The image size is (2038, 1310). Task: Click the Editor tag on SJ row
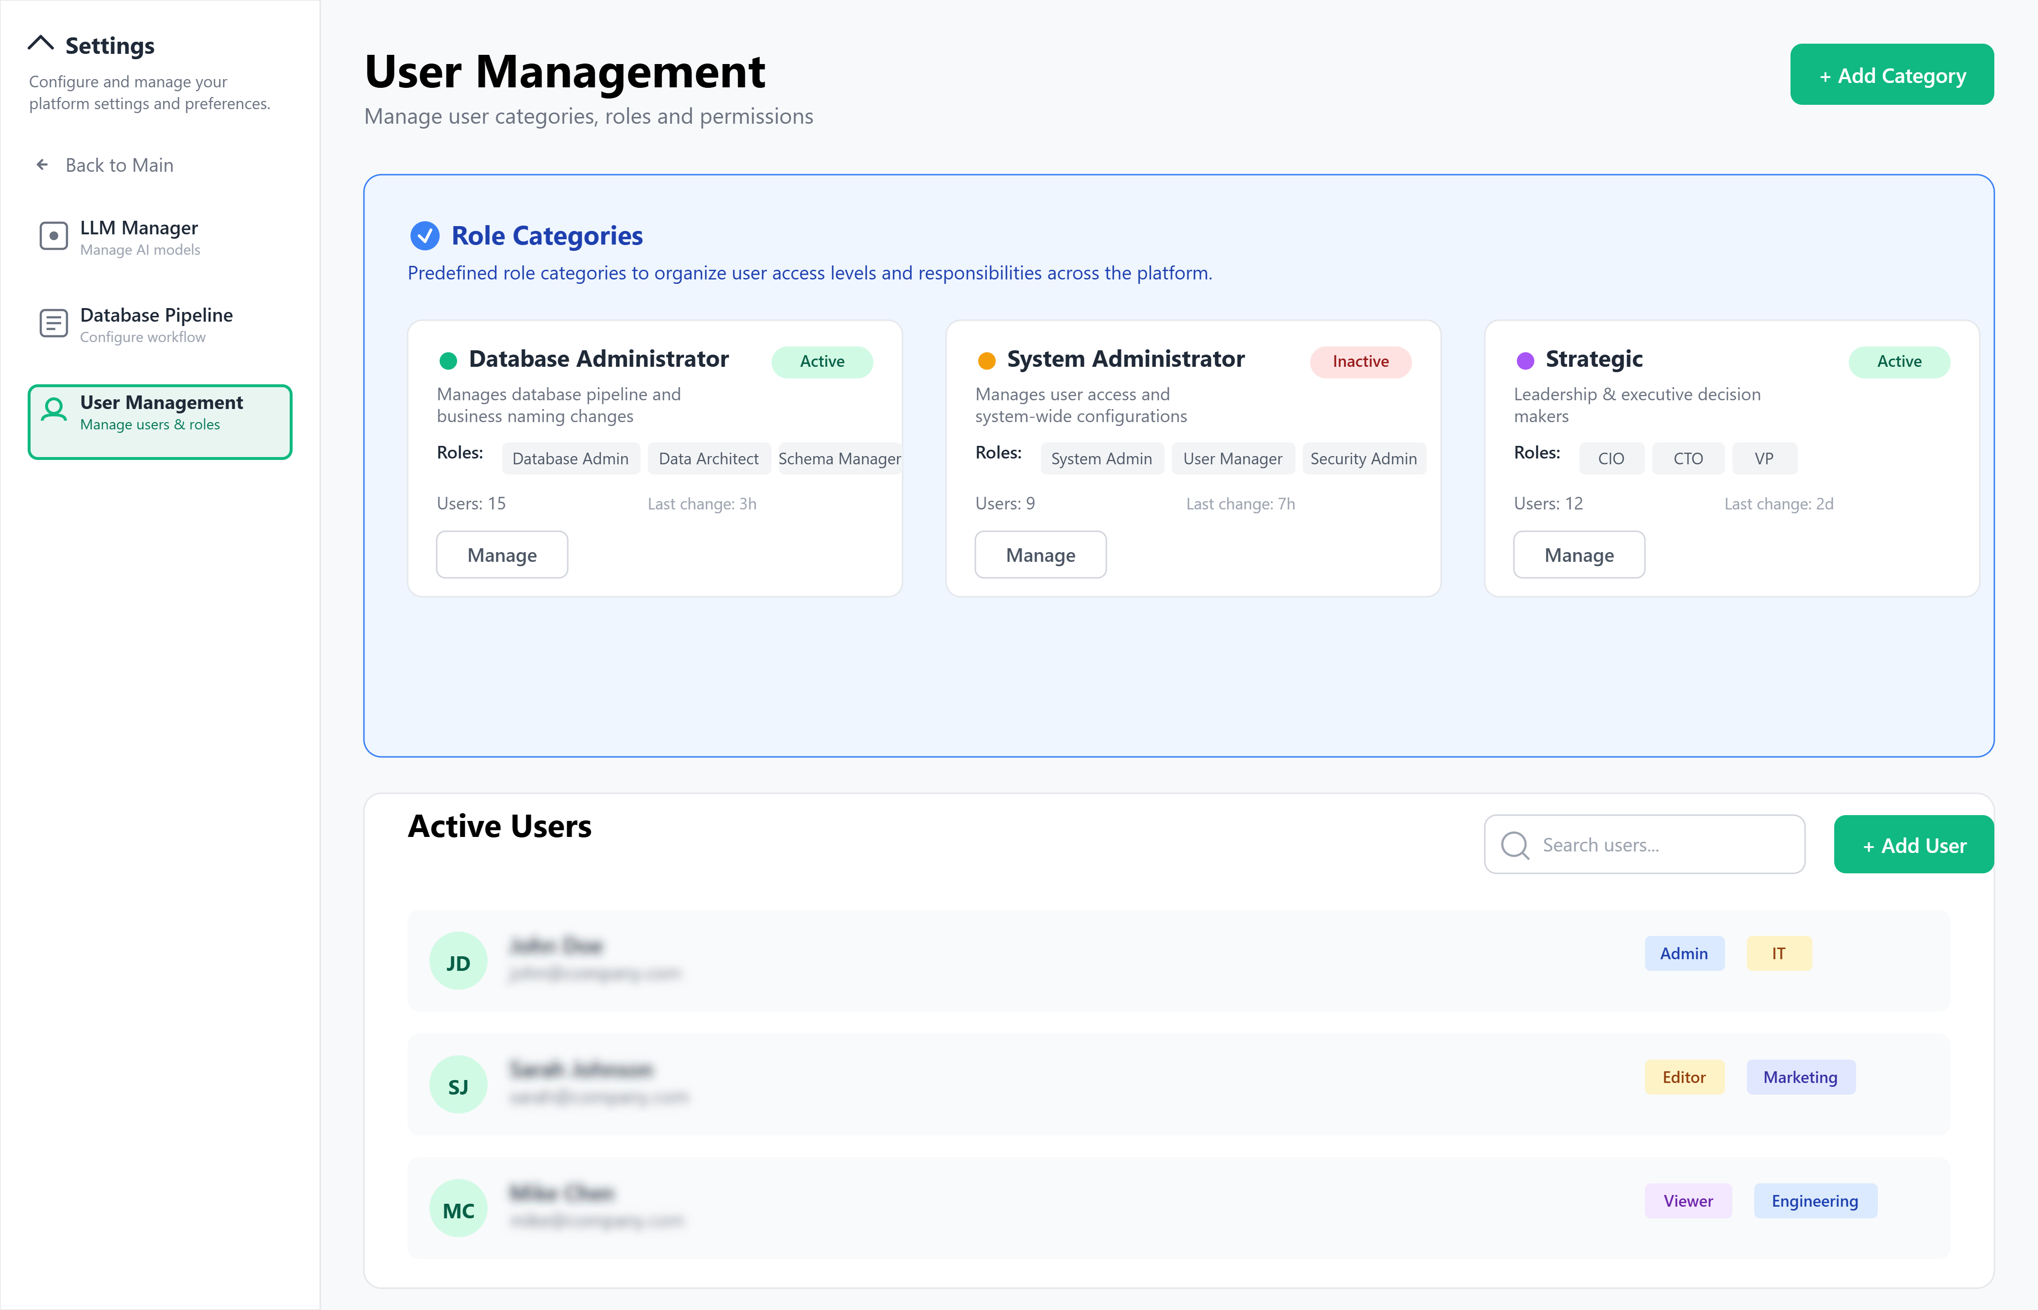(1684, 1078)
